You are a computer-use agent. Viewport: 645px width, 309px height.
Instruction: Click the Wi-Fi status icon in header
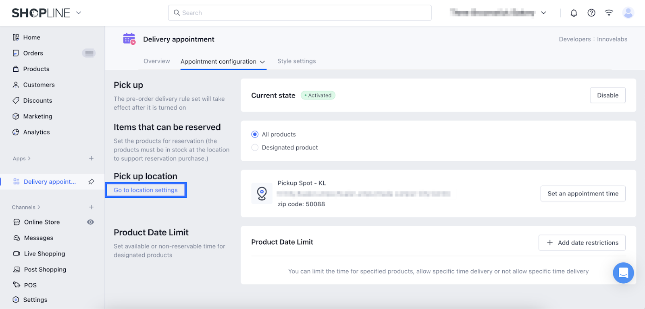(609, 13)
